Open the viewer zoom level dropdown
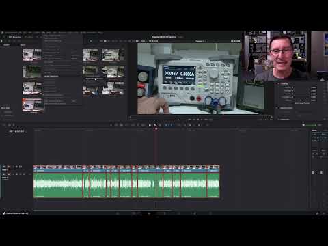 (144, 41)
